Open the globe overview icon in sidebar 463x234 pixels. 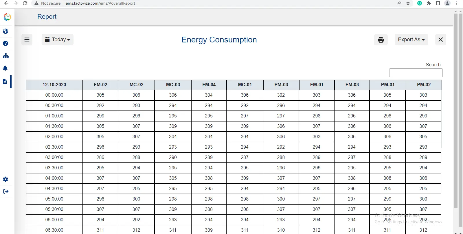pyautogui.click(x=5, y=31)
